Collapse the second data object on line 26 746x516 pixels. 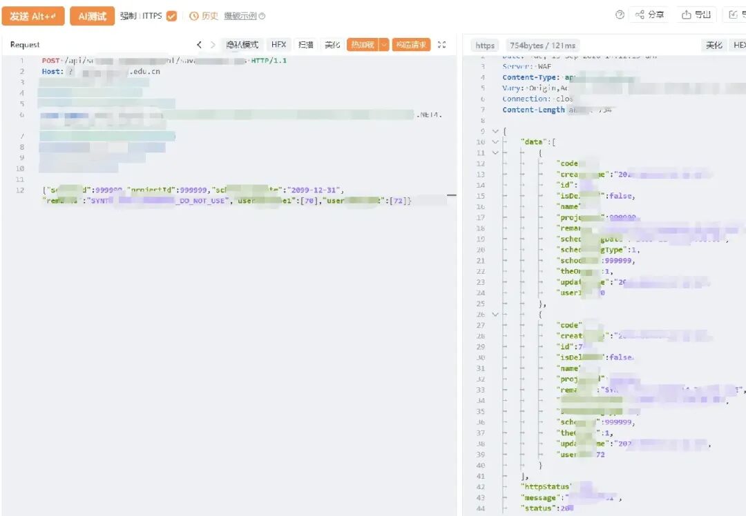(x=495, y=315)
